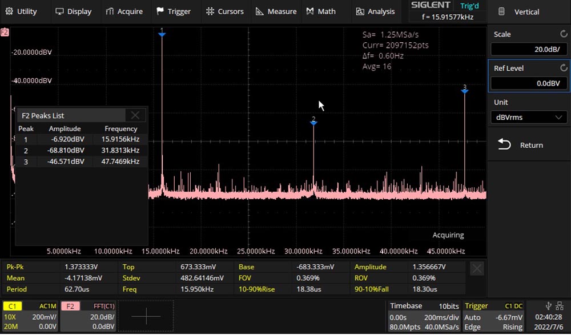The height and width of the screenshot is (335, 571).
Task: Click the Period measurement value 62.70us
Action: 77,289
